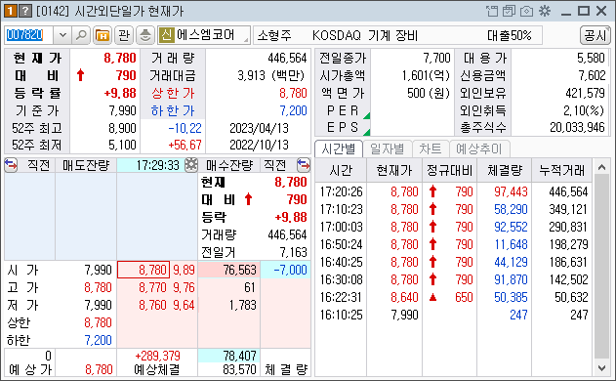
Task: Click the 하한가 label
Action: pos(173,110)
